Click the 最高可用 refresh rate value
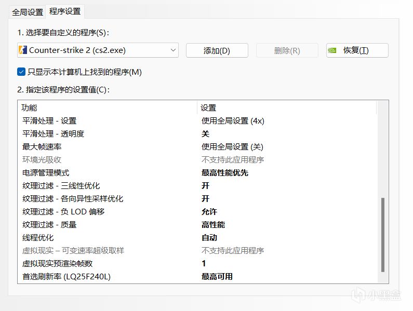Image resolution: width=413 pixels, height=311 pixels. 217,277
